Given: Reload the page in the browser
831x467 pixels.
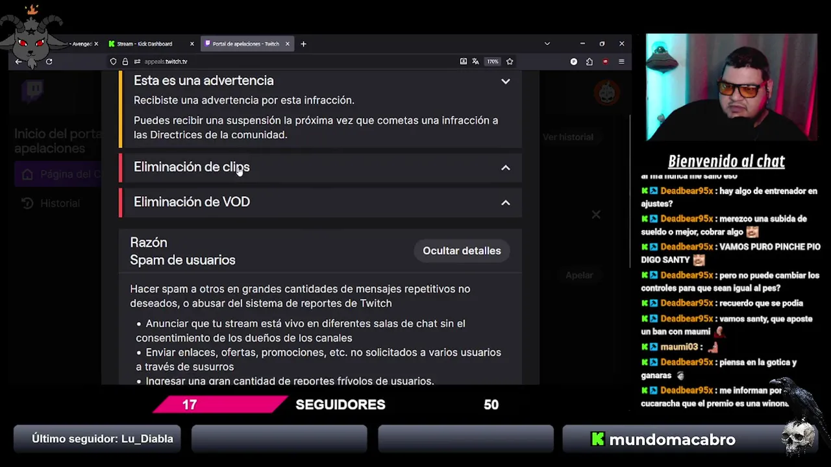Looking at the screenshot, I should tap(49, 62).
